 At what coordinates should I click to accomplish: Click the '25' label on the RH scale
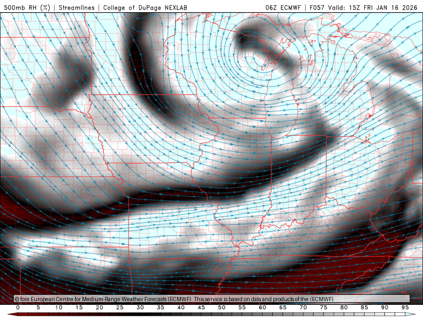coord(120,307)
